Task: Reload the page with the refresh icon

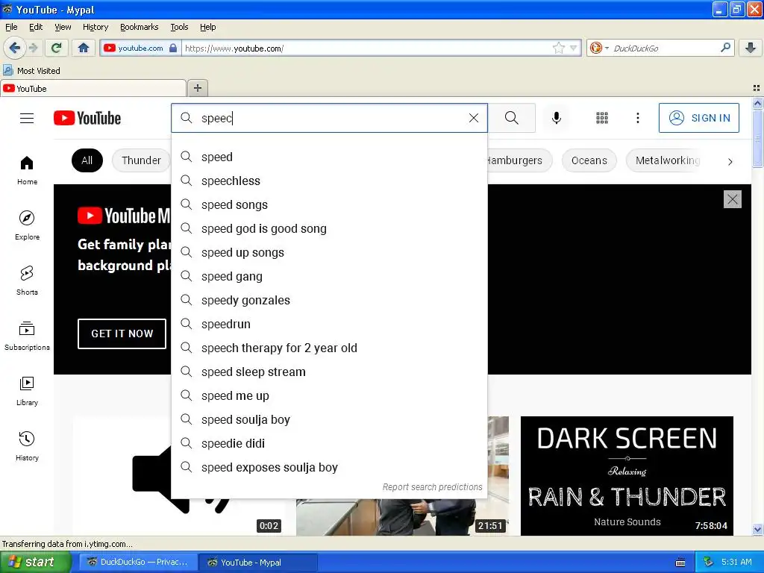Action: (x=57, y=48)
